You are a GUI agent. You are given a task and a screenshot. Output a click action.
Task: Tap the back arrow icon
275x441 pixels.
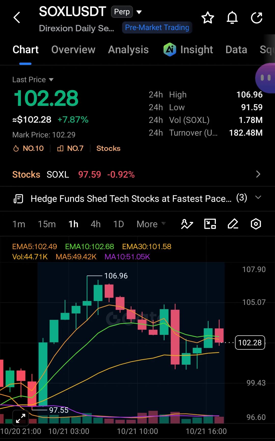click(17, 18)
